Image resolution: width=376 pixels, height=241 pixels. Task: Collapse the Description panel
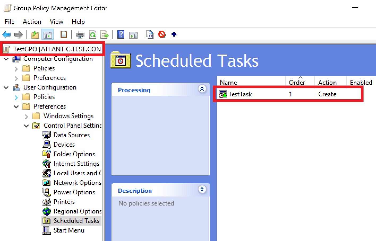click(202, 189)
